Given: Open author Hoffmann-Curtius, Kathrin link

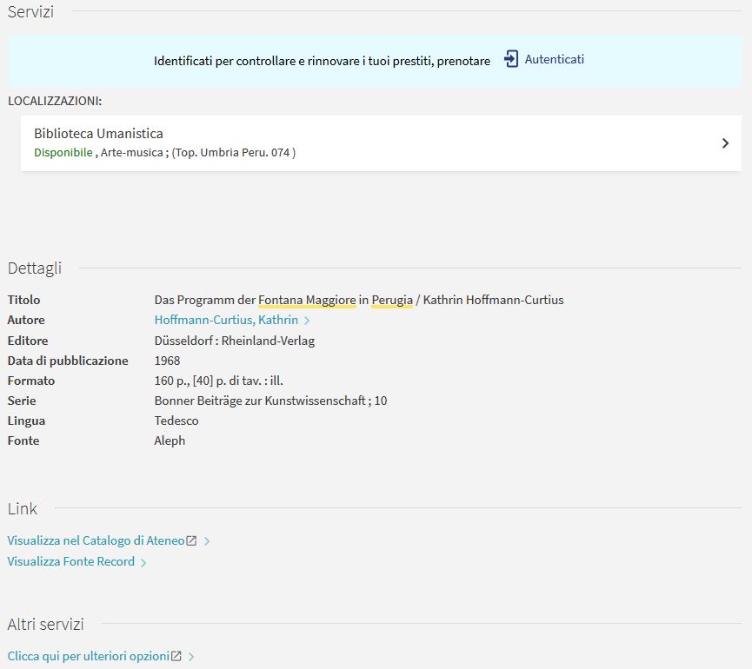Looking at the screenshot, I should pos(226,320).
